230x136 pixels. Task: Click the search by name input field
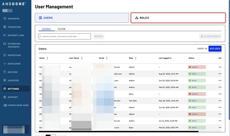(x=65, y=36)
